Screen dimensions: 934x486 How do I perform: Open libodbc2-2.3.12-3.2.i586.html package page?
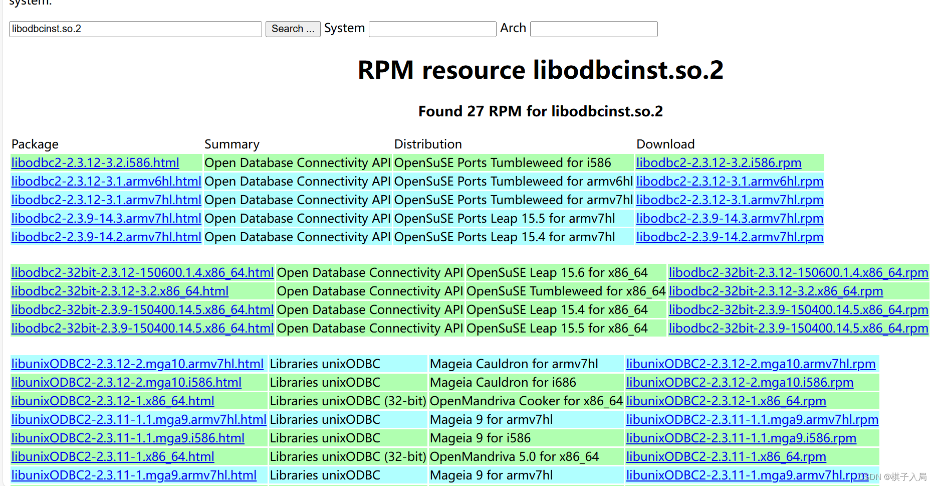(95, 163)
